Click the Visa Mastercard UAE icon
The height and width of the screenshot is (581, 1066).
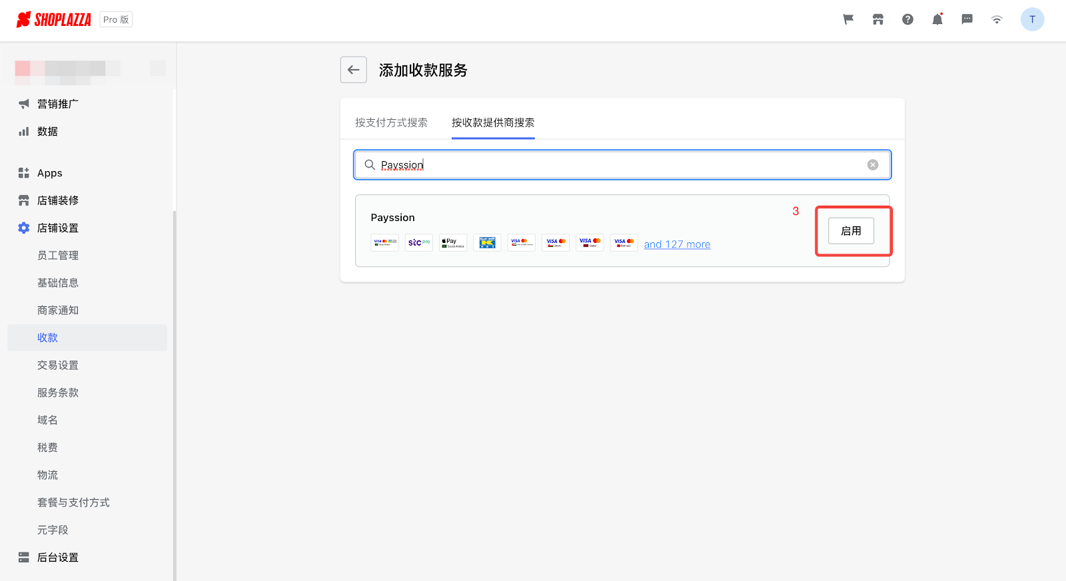(x=522, y=242)
